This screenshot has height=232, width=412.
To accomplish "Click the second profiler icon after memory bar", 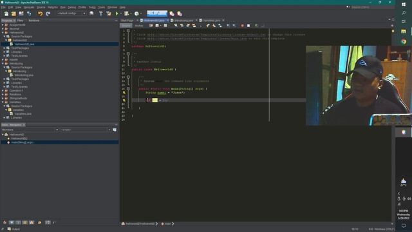I will pyautogui.click(x=180, y=14).
